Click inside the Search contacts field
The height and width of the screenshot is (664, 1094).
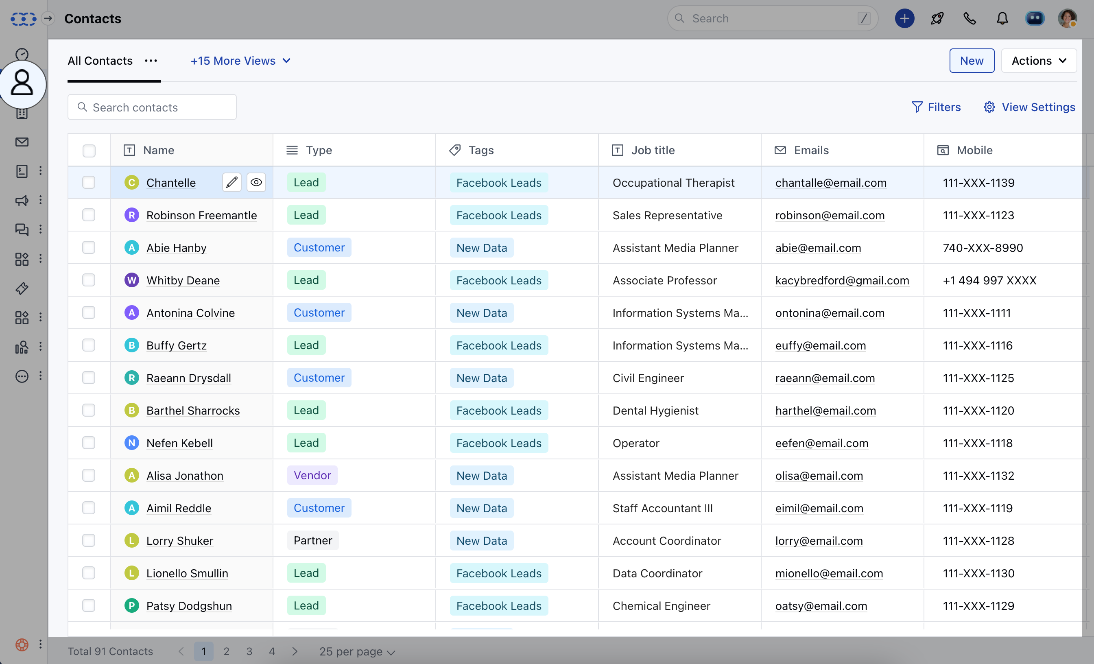[152, 107]
